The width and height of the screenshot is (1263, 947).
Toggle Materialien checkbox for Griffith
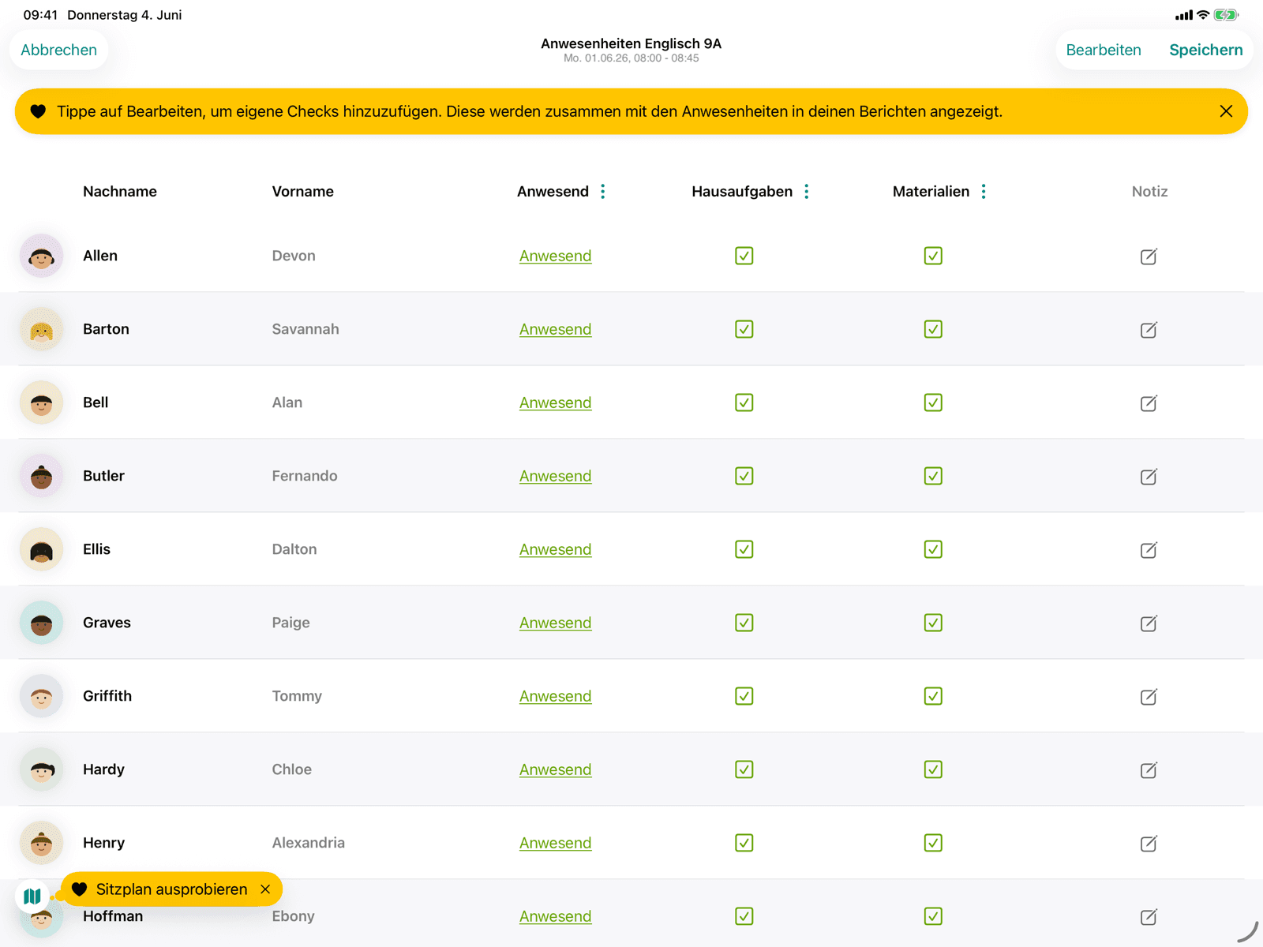click(933, 696)
